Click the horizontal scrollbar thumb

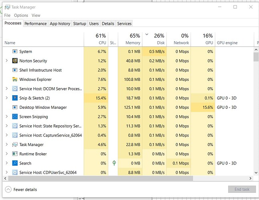point(101,178)
